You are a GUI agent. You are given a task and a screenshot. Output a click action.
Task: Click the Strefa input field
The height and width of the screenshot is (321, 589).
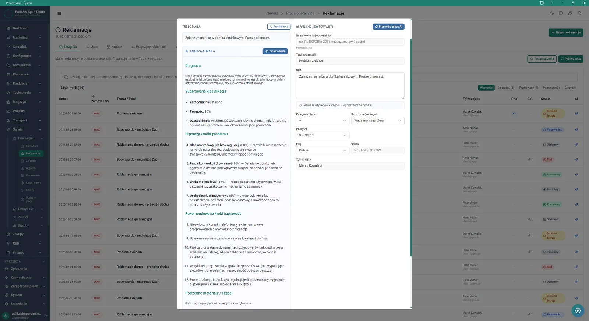[378, 150]
